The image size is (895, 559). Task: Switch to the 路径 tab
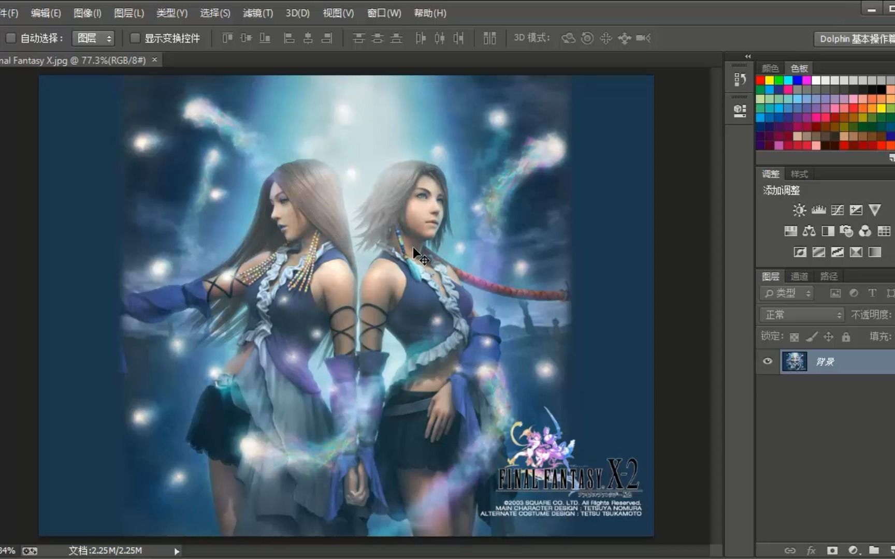pyautogui.click(x=829, y=276)
